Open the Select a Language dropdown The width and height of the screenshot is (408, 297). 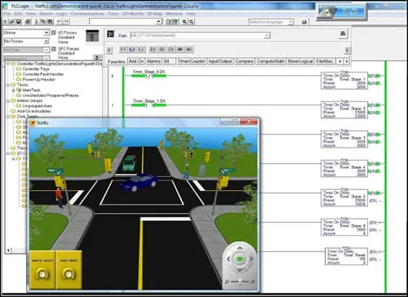[290, 22]
